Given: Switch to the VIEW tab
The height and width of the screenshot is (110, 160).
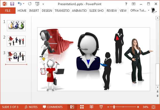Looking at the screenshot, I should (x=123, y=11).
